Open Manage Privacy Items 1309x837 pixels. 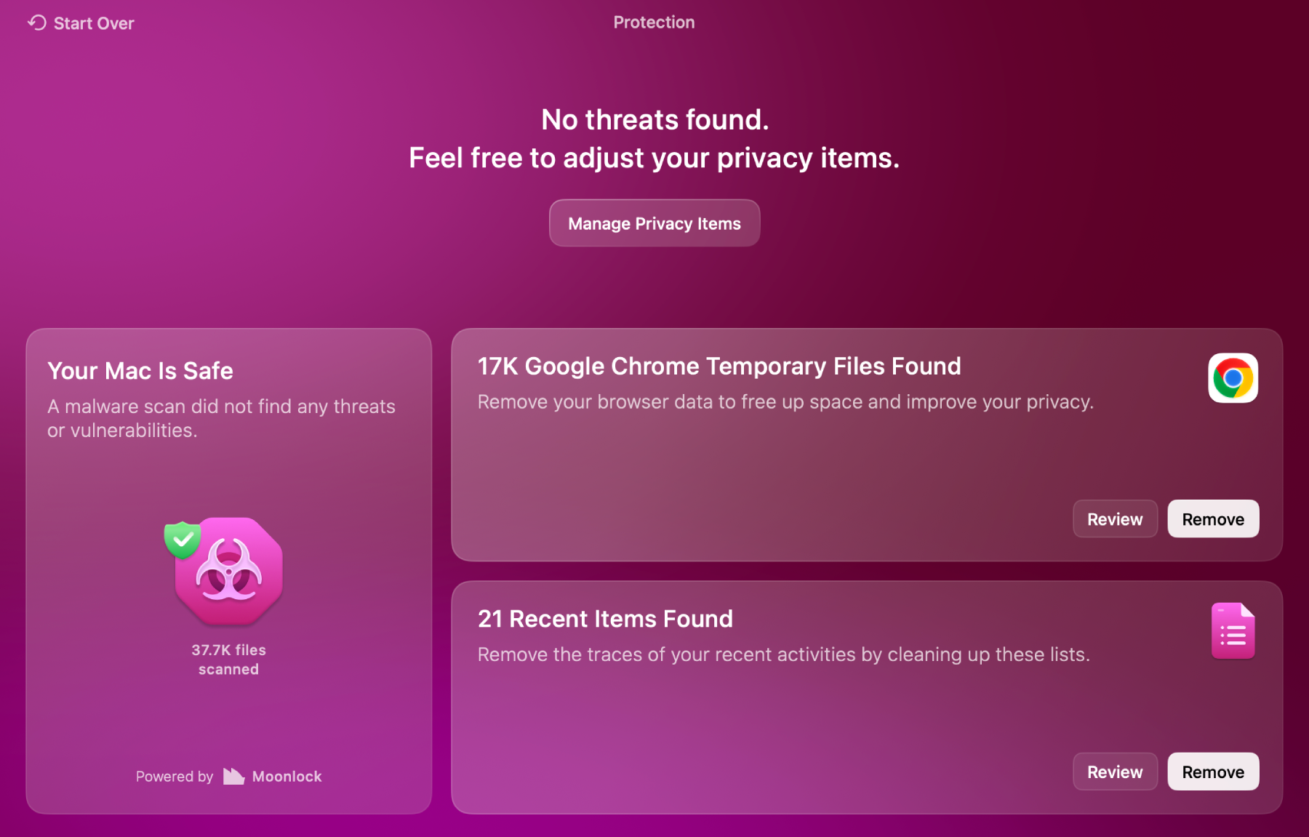click(x=654, y=223)
